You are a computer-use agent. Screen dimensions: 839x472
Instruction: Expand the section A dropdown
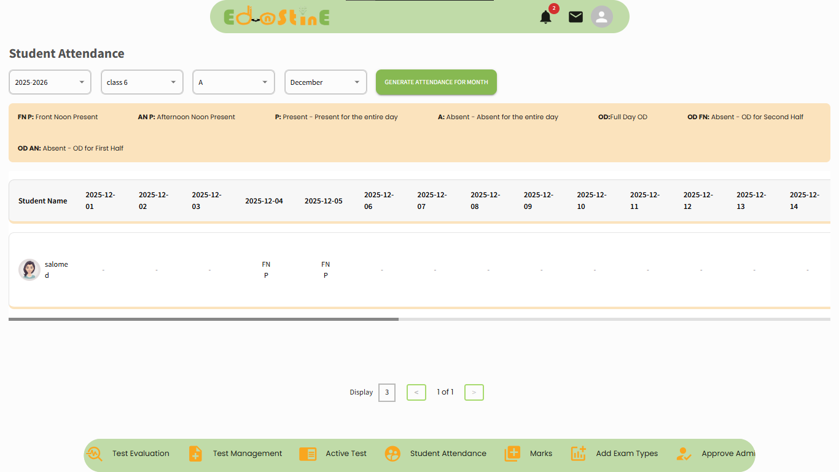(234, 82)
